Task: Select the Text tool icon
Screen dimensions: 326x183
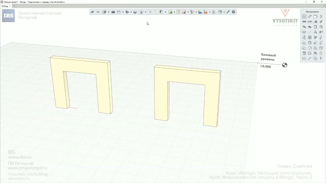Action: click(321, 58)
